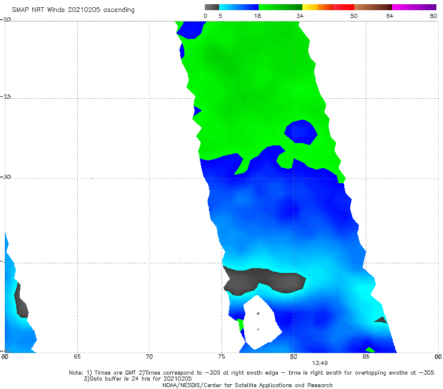The width and height of the screenshot is (443, 389).
Task: Click the green 18-34 segment of the color bar
Action: (x=280, y=7)
